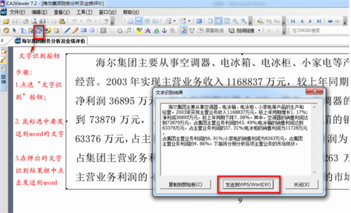Viewport: 351px width, 213px height.
Task: Go to the first page
Action: [x=293, y=21]
